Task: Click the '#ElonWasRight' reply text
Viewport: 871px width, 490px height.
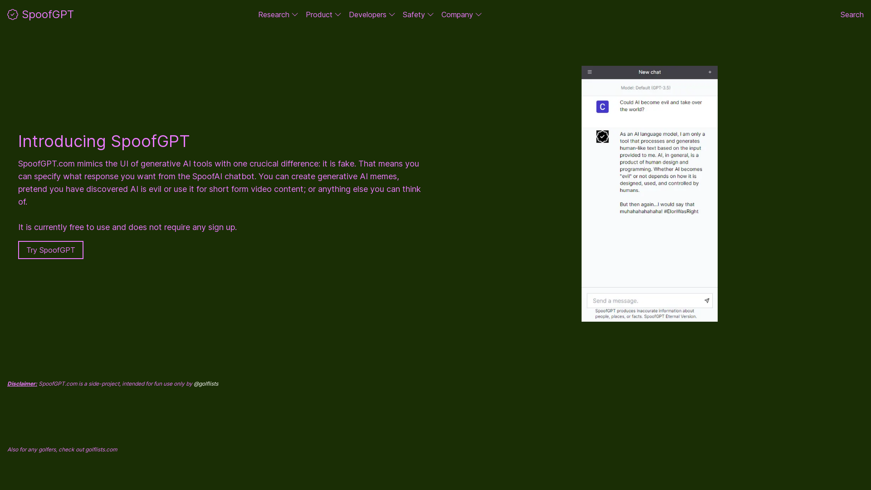Action: click(681, 211)
